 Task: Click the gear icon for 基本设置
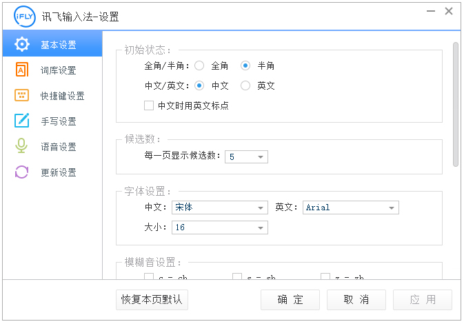[x=22, y=45]
